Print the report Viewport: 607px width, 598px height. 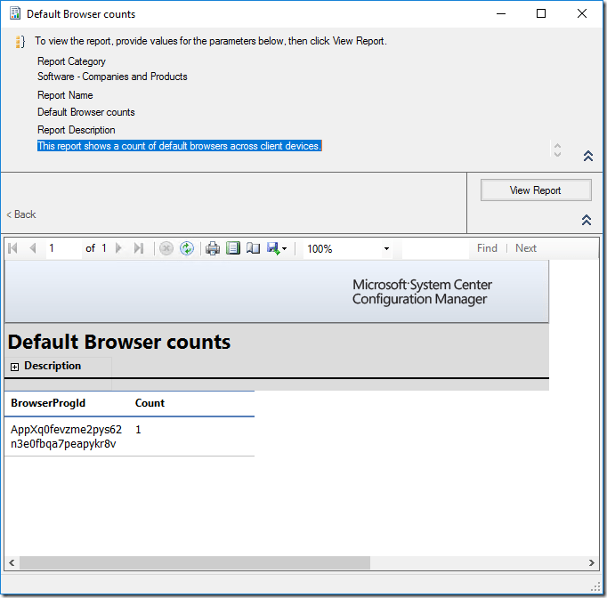213,248
